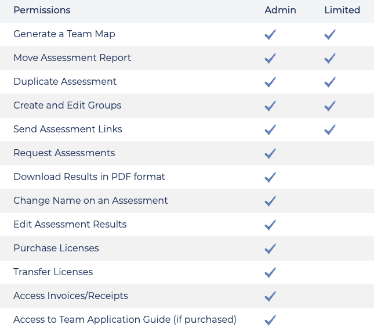Viewport: 374px width, 328px height.
Task: Click the Limited checkmark for Create and Edit Groups
Action: point(330,106)
